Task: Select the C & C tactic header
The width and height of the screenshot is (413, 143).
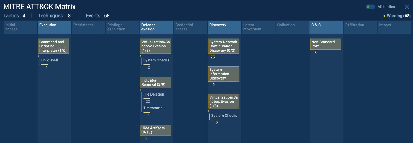Action: (x=326, y=27)
